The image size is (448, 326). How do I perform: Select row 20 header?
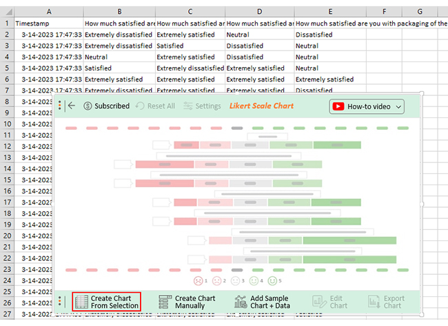[x=7, y=236]
